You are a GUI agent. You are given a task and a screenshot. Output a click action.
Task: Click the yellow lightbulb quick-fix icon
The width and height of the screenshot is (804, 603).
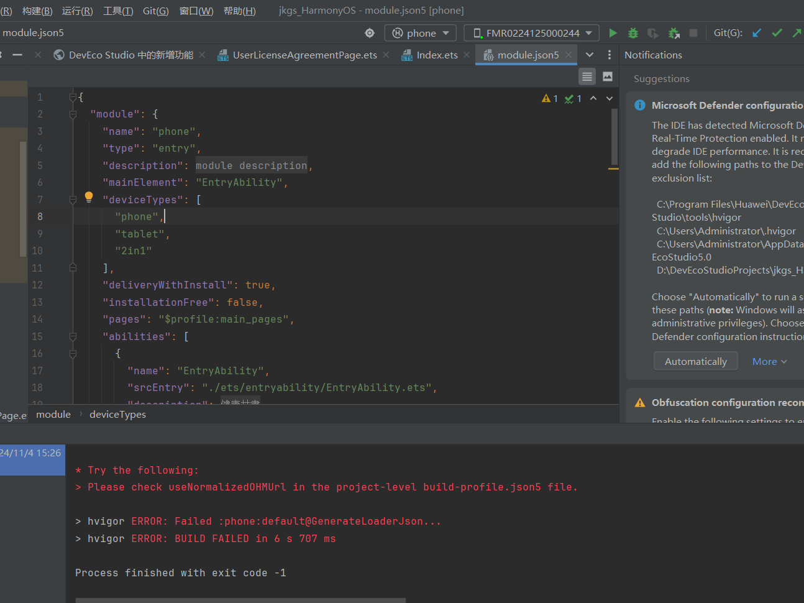[89, 197]
